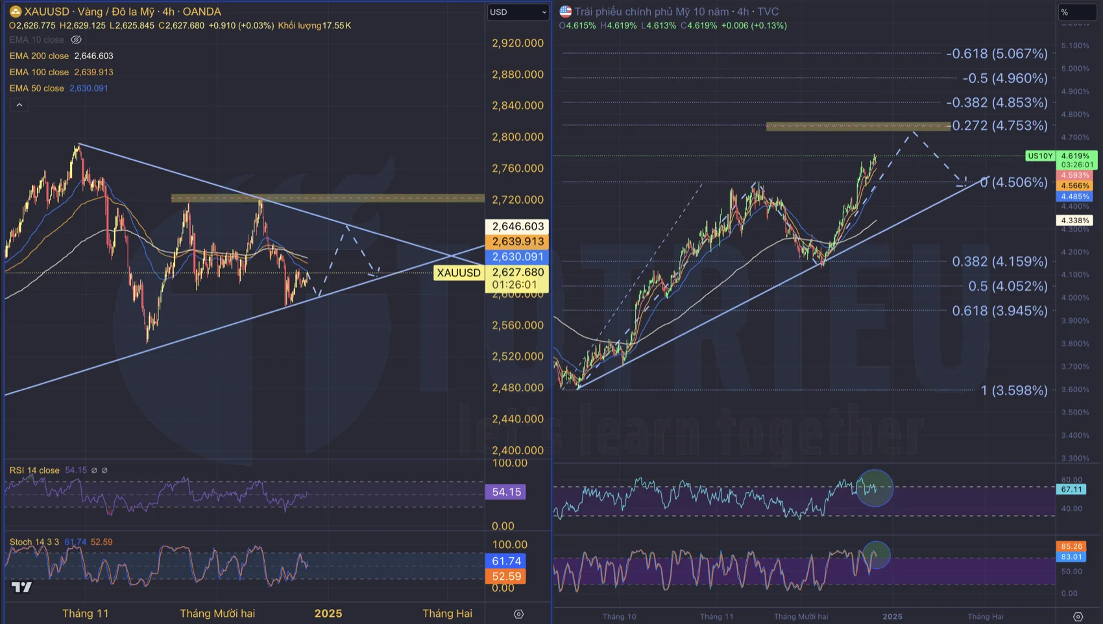Screen dimensions: 1103x624
Task: Click the green US10Y price label tag
Action: coord(1040,156)
